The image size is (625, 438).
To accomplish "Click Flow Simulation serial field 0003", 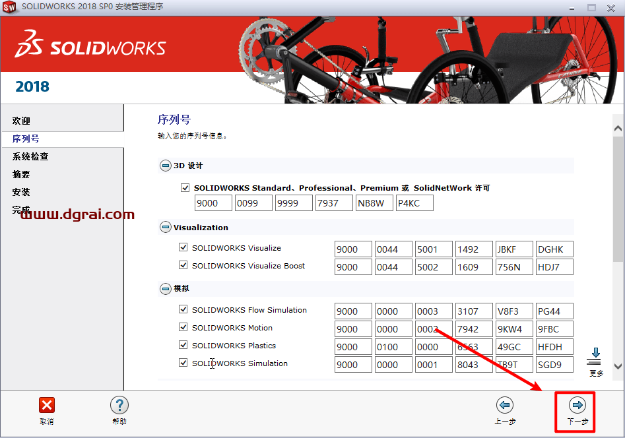I will pyautogui.click(x=434, y=311).
